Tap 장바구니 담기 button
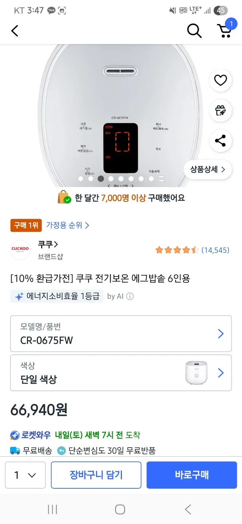This screenshot has width=242, height=524. click(96, 475)
